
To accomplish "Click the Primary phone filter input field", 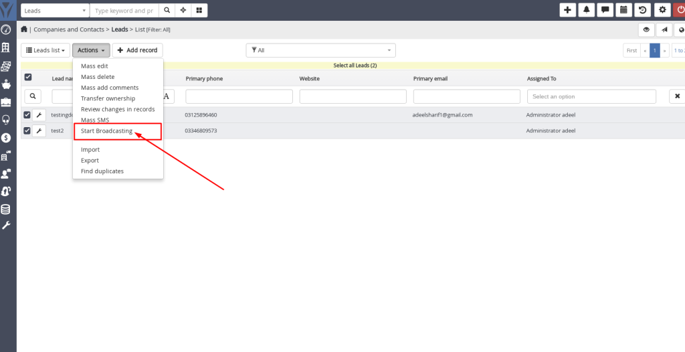I will [x=239, y=96].
